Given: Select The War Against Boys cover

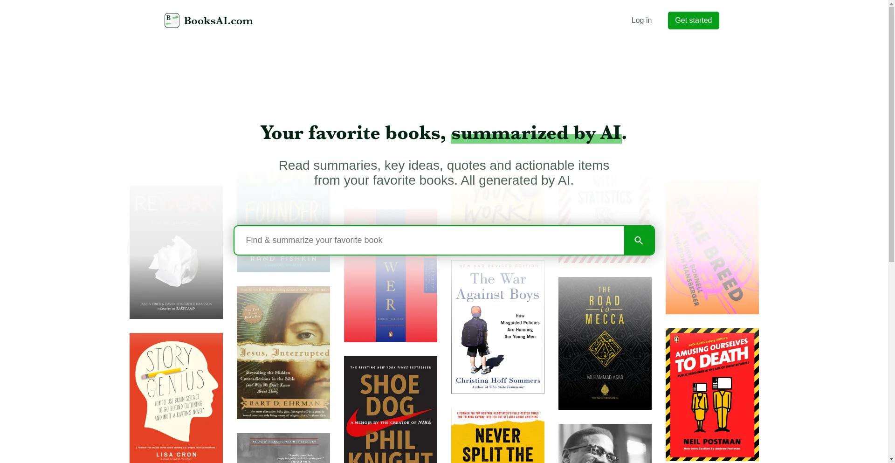Looking at the screenshot, I should click(x=498, y=327).
